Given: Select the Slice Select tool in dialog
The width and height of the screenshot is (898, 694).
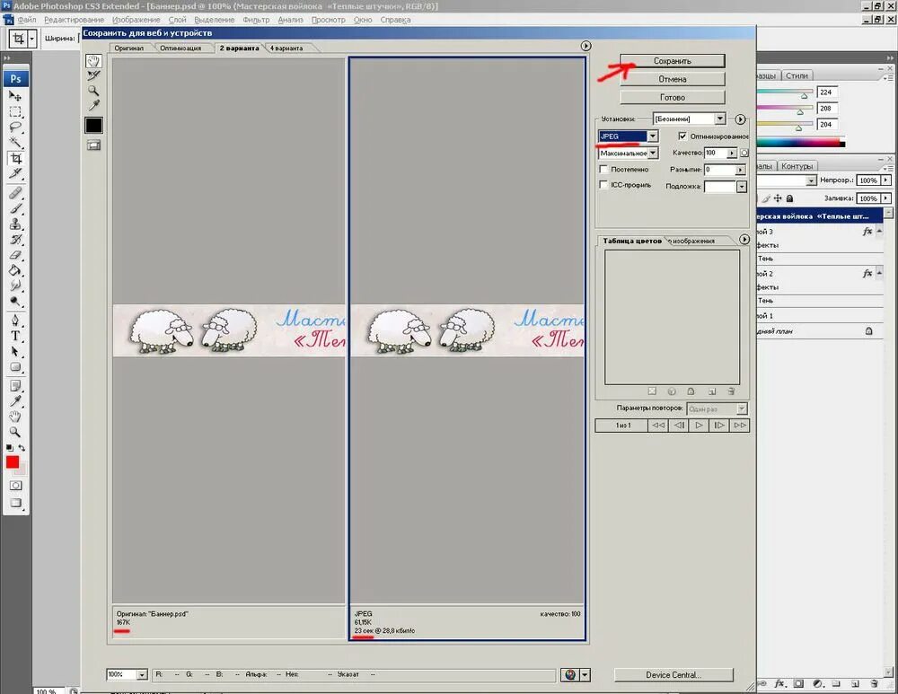Looking at the screenshot, I should coord(93,75).
